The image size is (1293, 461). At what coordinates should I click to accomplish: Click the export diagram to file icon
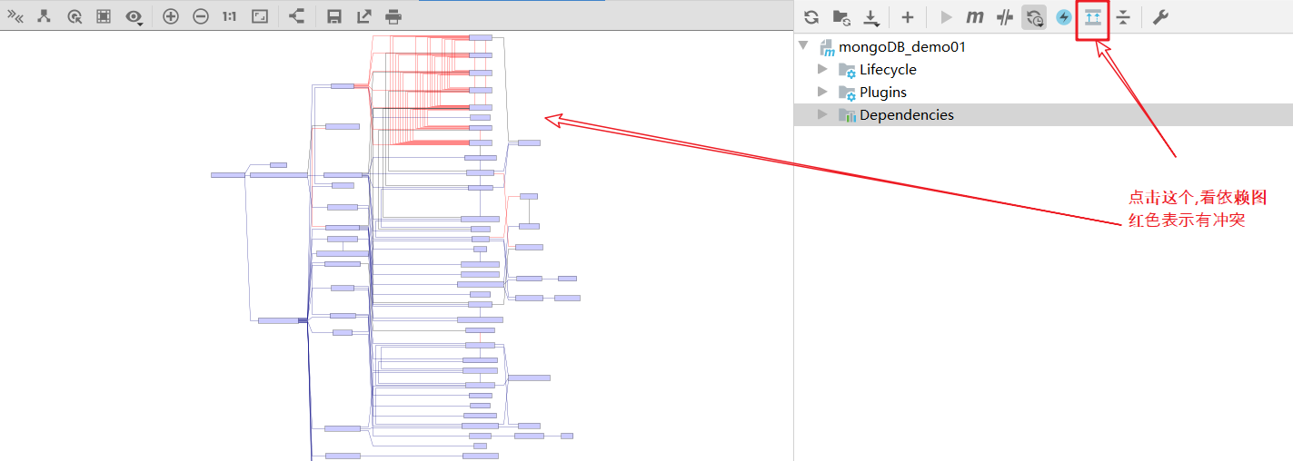click(x=363, y=16)
